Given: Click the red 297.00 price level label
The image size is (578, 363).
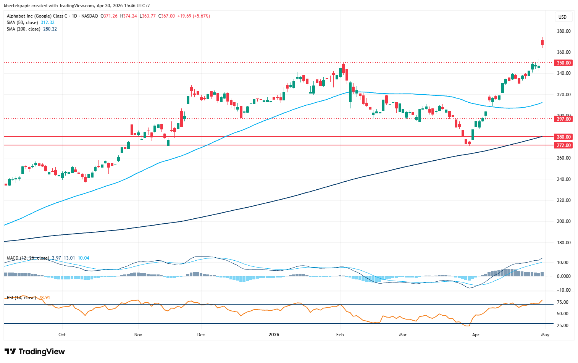Looking at the screenshot, I should point(563,119).
